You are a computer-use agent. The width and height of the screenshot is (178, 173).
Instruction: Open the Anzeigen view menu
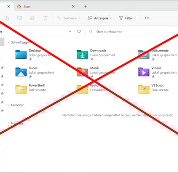click(x=99, y=18)
